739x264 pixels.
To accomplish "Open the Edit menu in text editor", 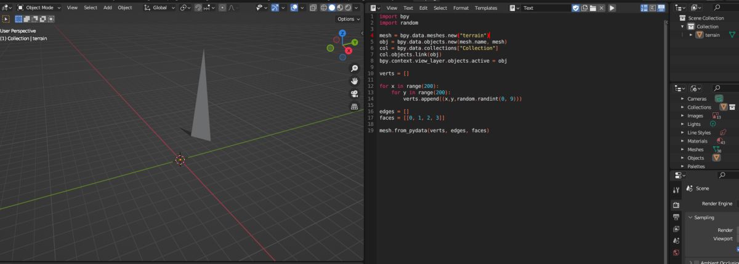I will click(x=423, y=8).
